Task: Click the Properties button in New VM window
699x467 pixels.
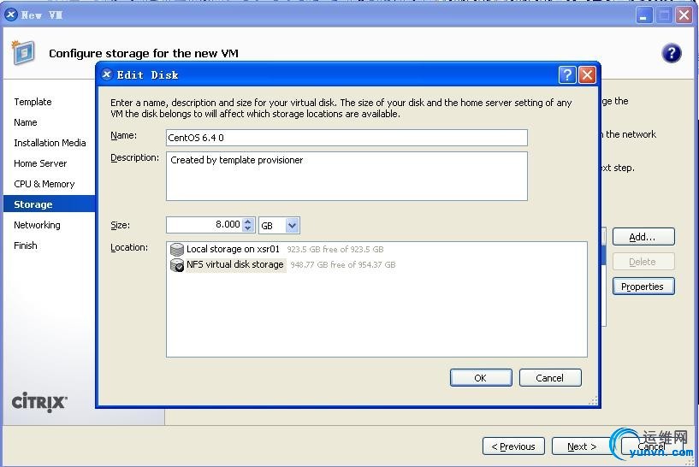Action: [643, 286]
